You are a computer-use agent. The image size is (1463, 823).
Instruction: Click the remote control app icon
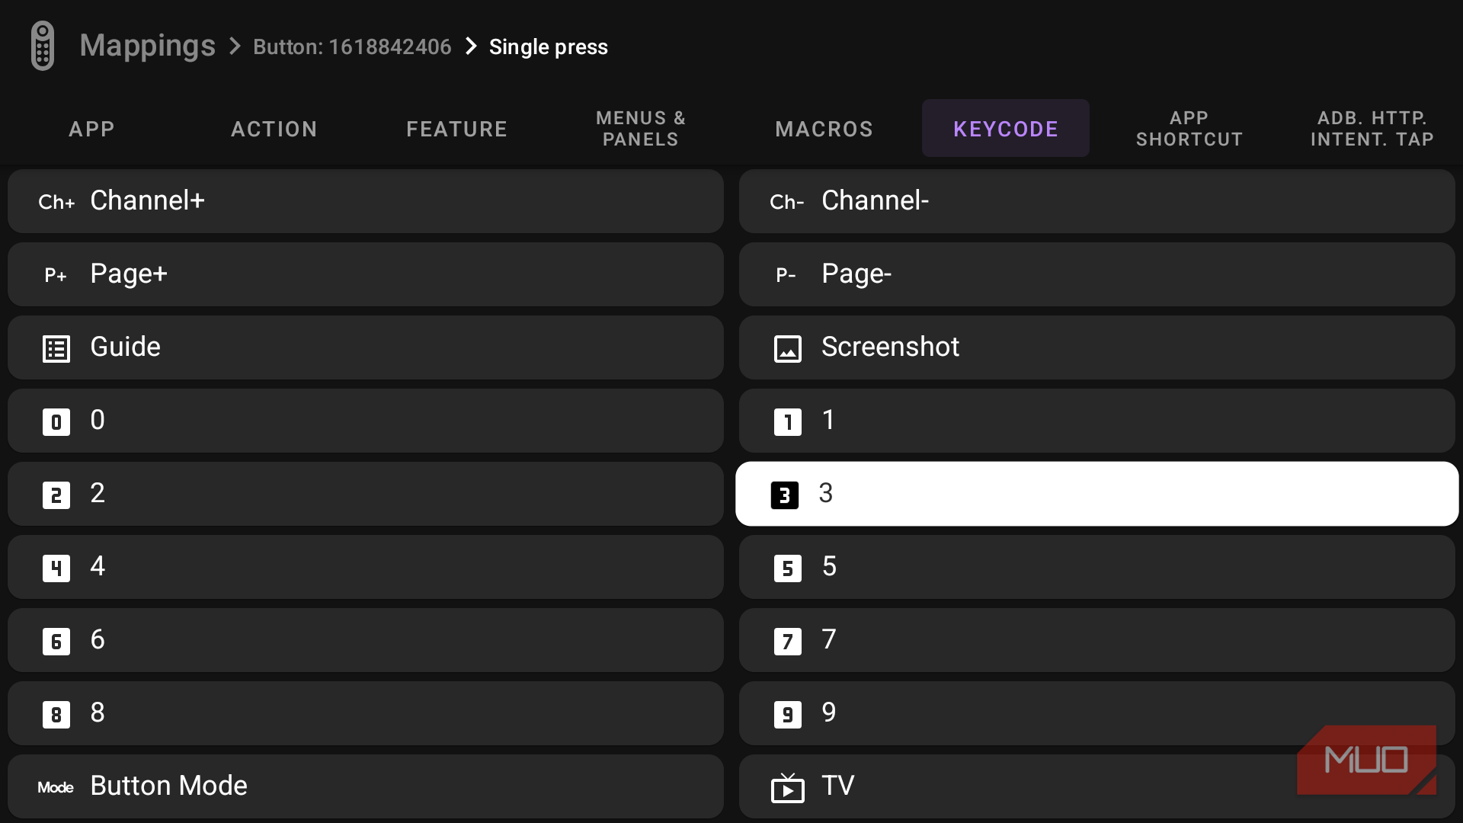[43, 46]
